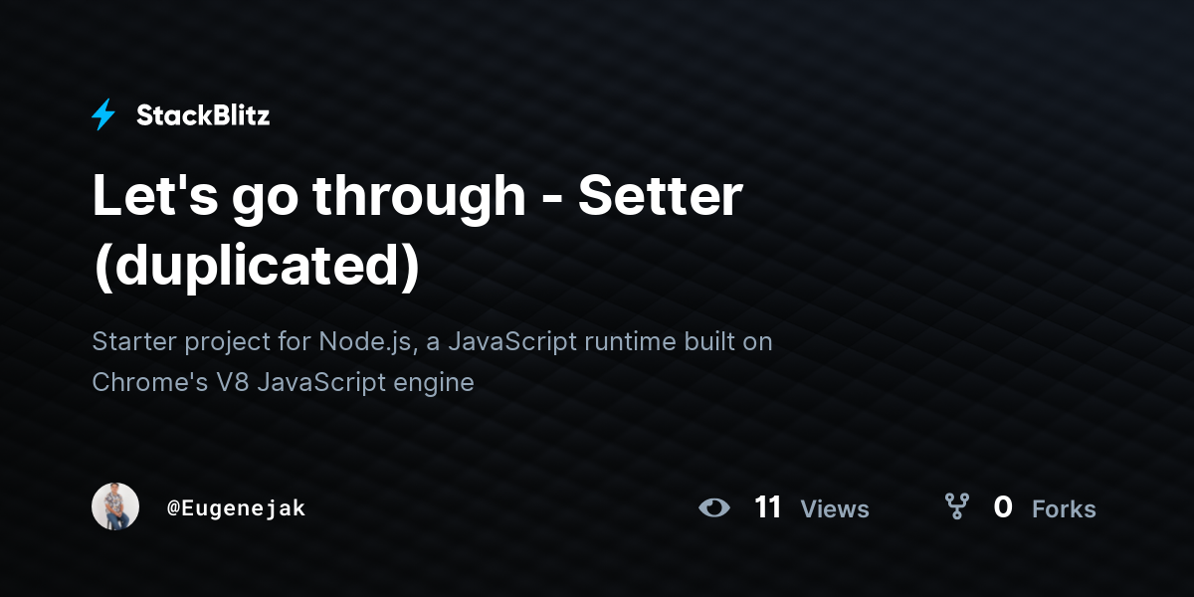This screenshot has width=1194, height=597.
Task: Open the Eugenejak profile avatar picture
Action: click(x=115, y=507)
